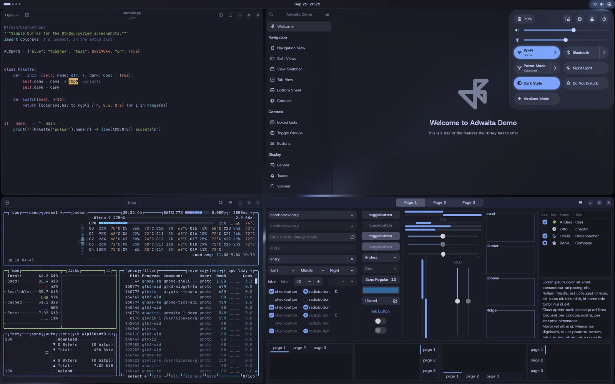Switch to Page 3 in the header switcher
Image resolution: width=615 pixels, height=384 pixels.
tap(469, 202)
